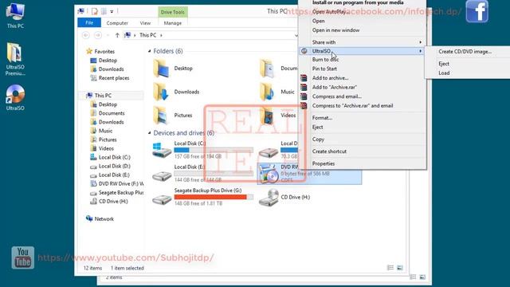Select CD Drive (H:) icon
Screen dimensions: 510x287
[x=269, y=197]
